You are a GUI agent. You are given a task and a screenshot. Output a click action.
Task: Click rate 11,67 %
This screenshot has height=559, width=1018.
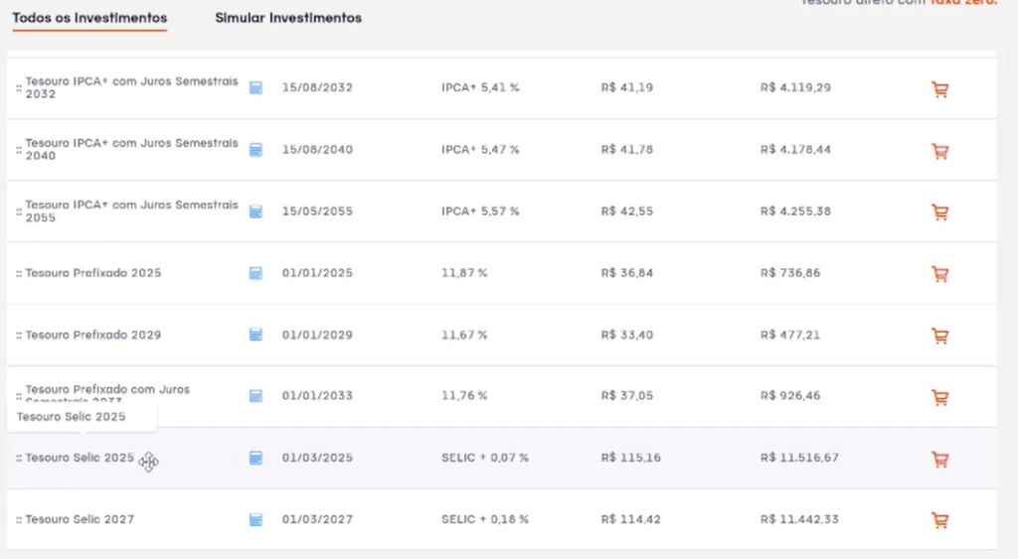464,335
